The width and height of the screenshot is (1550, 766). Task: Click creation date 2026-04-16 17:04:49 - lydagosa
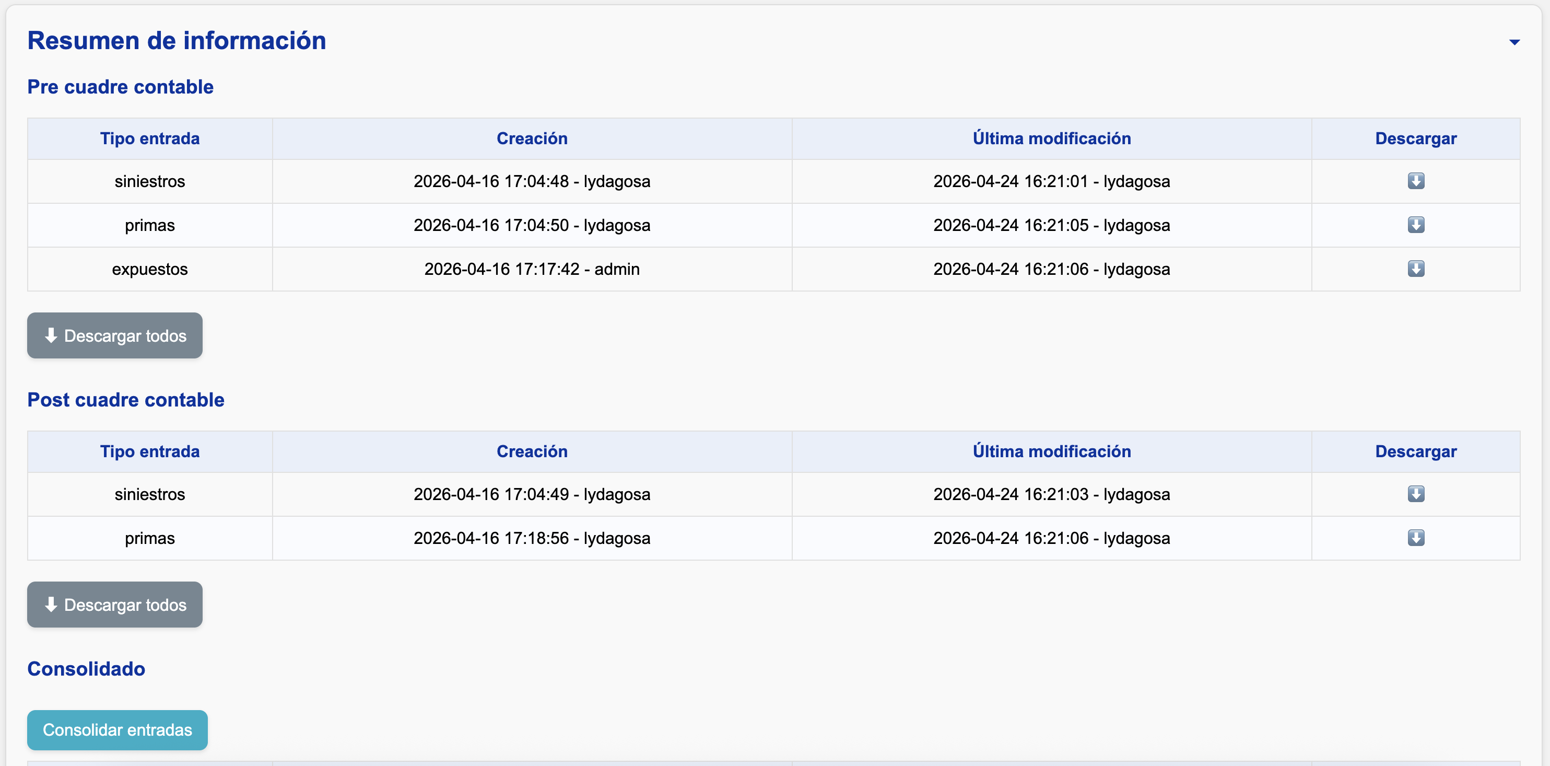pos(532,494)
